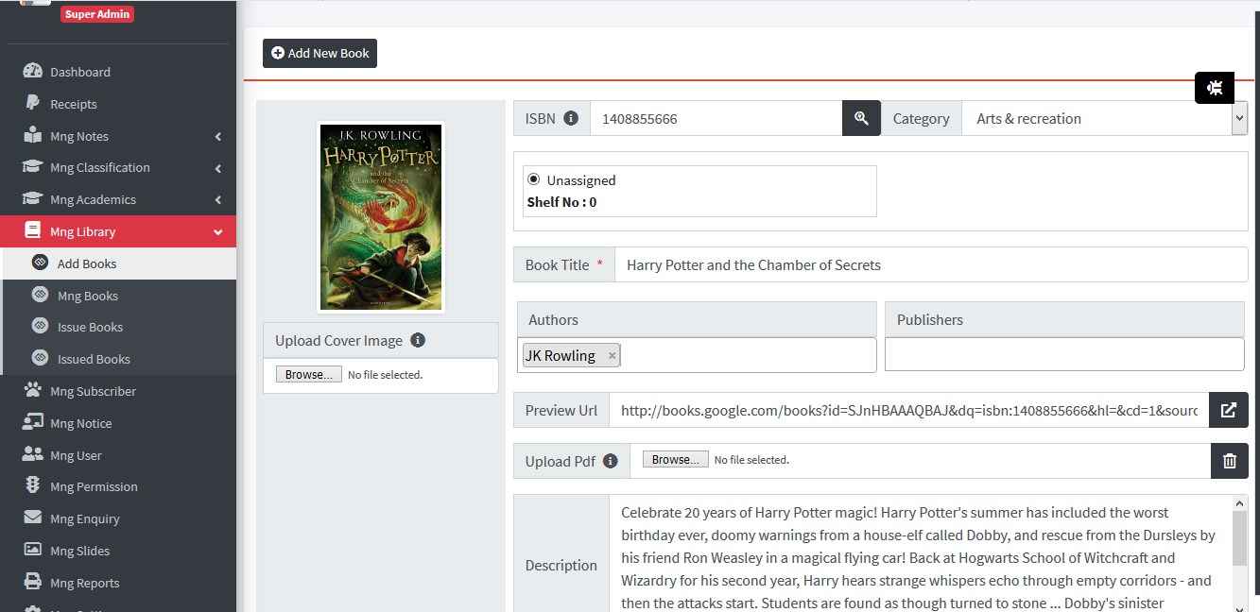
Task: Click the Add New Book button
Action: [x=319, y=53]
